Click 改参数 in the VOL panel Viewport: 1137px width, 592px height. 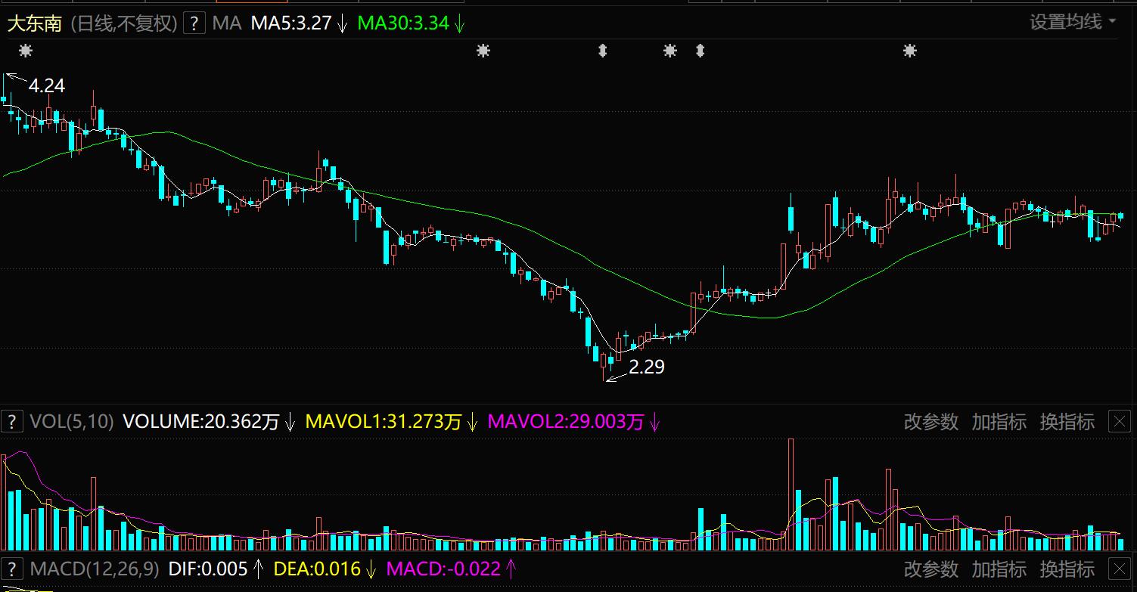coord(931,422)
